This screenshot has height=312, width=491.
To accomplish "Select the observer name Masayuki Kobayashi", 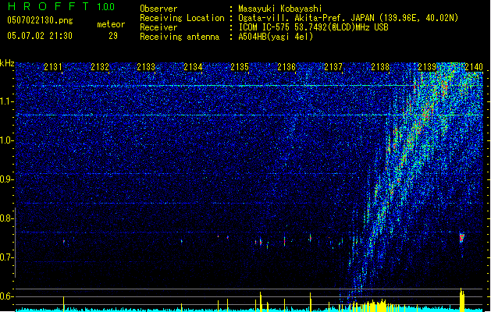I will coord(280,9).
